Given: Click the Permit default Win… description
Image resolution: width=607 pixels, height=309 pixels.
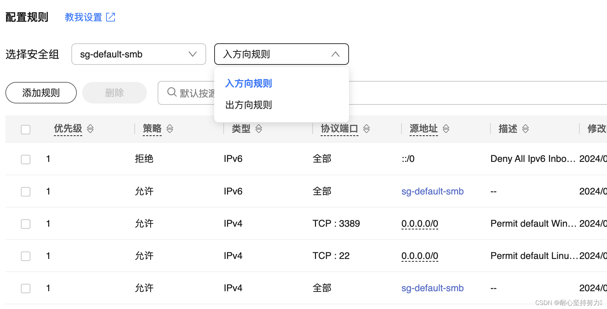Looking at the screenshot, I should [534, 223].
